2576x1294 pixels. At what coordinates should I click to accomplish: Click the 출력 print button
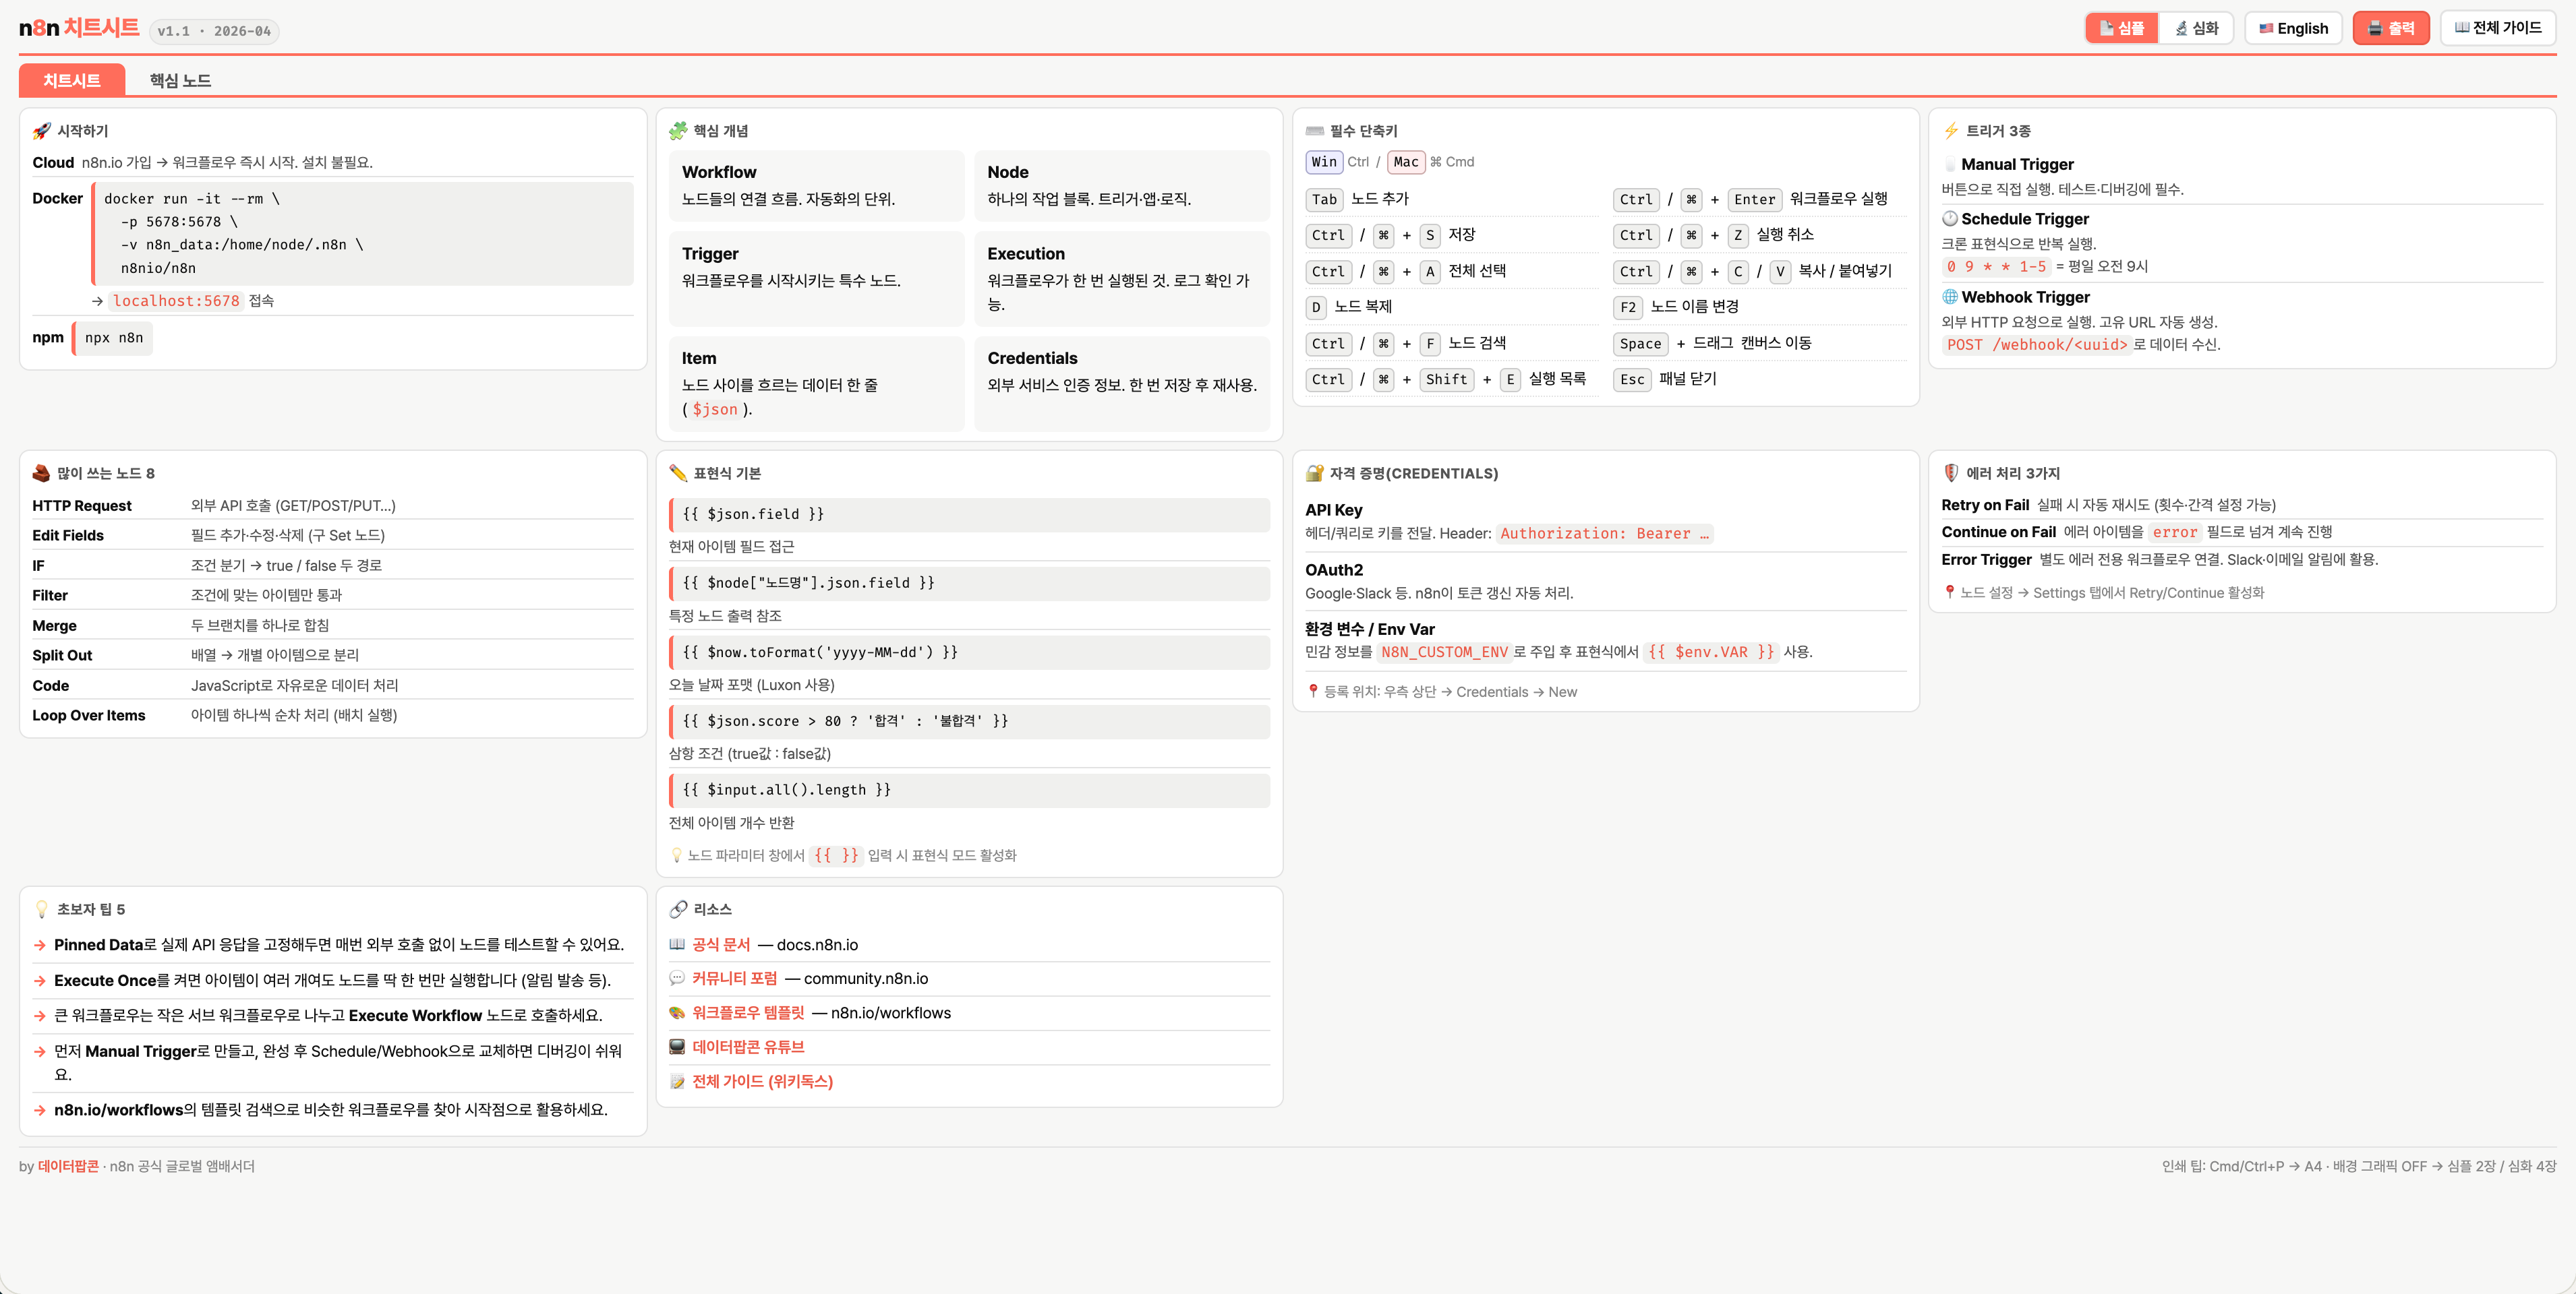click(2390, 28)
